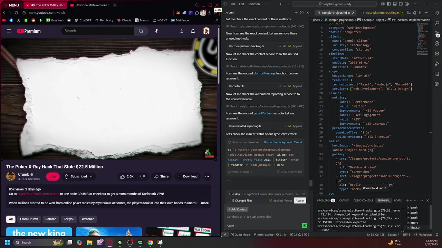Viewport: 442px width, 248px height.
Task: Open YouTube hamburger guide menu
Action: point(9,31)
